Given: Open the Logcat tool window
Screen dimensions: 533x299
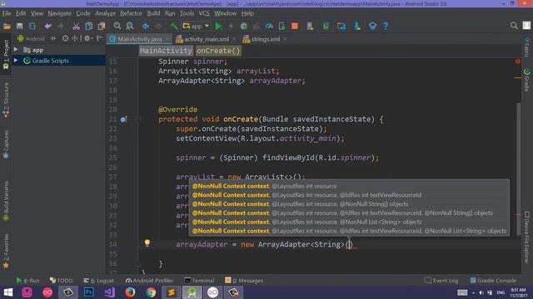Looking at the screenshot, I should (x=98, y=281).
